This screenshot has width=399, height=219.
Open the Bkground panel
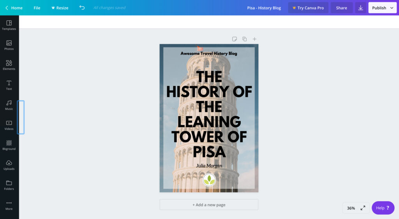point(9,145)
